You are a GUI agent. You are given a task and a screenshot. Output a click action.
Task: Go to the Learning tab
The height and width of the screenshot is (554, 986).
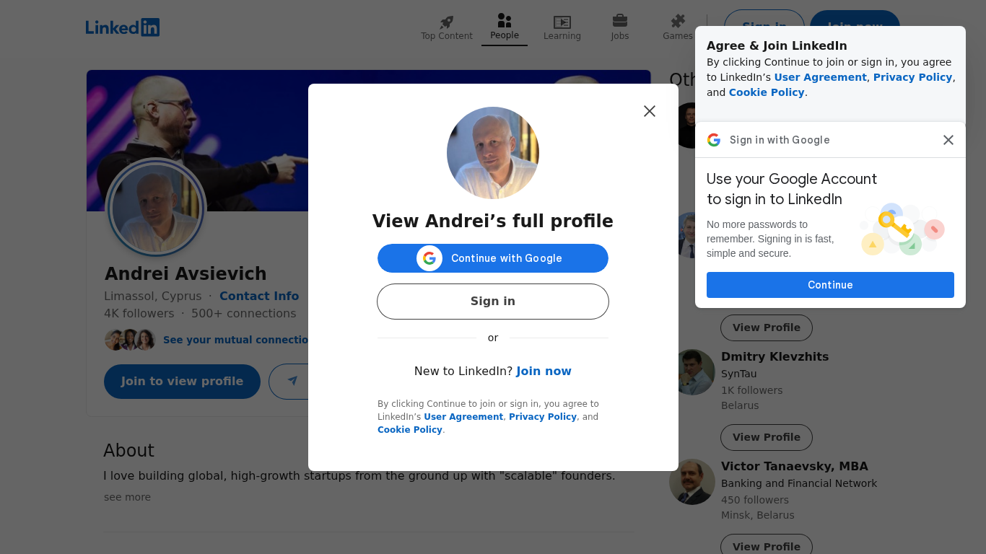562,27
